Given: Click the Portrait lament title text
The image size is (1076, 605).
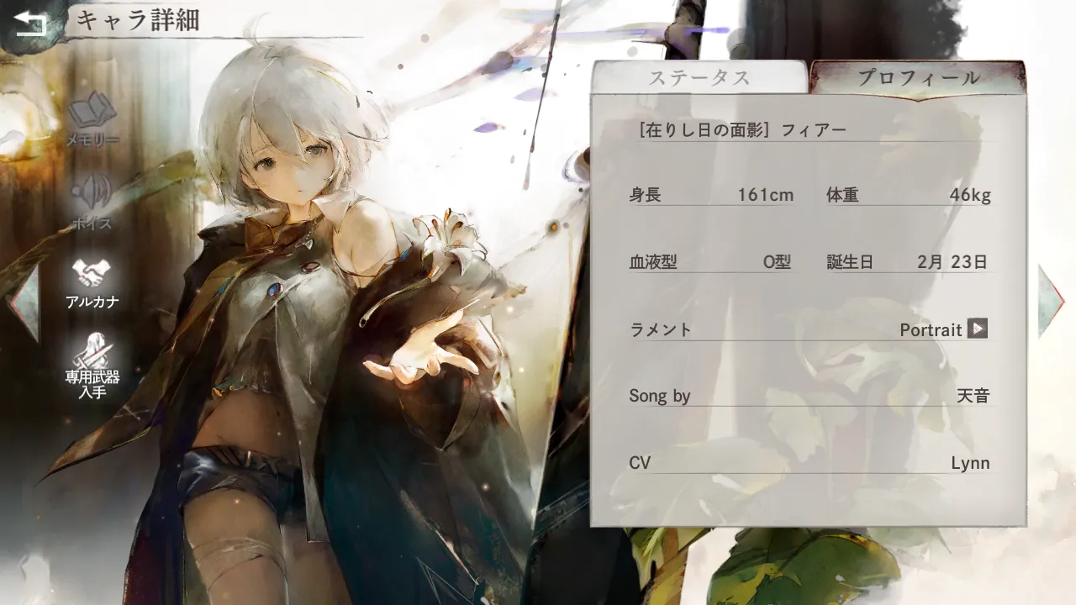Looking at the screenshot, I should tap(930, 330).
